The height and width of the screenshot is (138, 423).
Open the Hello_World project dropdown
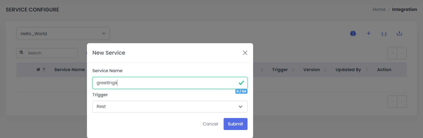click(63, 34)
